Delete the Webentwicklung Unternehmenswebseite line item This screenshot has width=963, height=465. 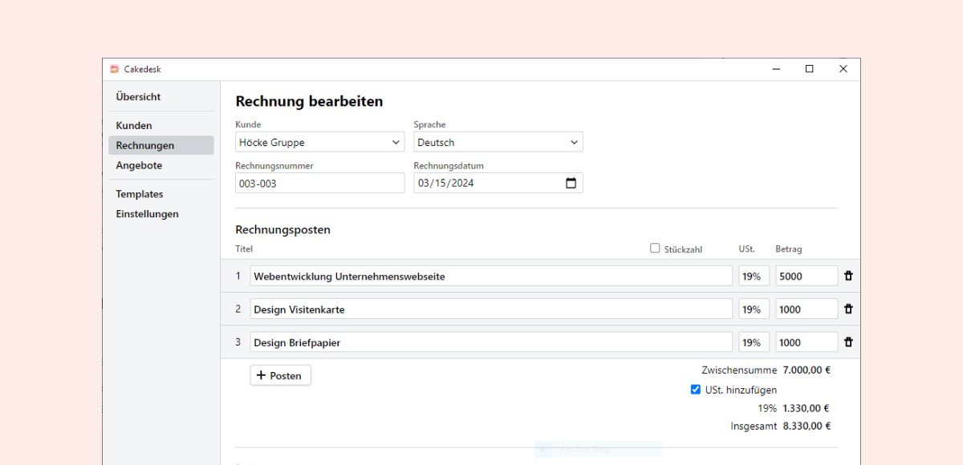(848, 276)
